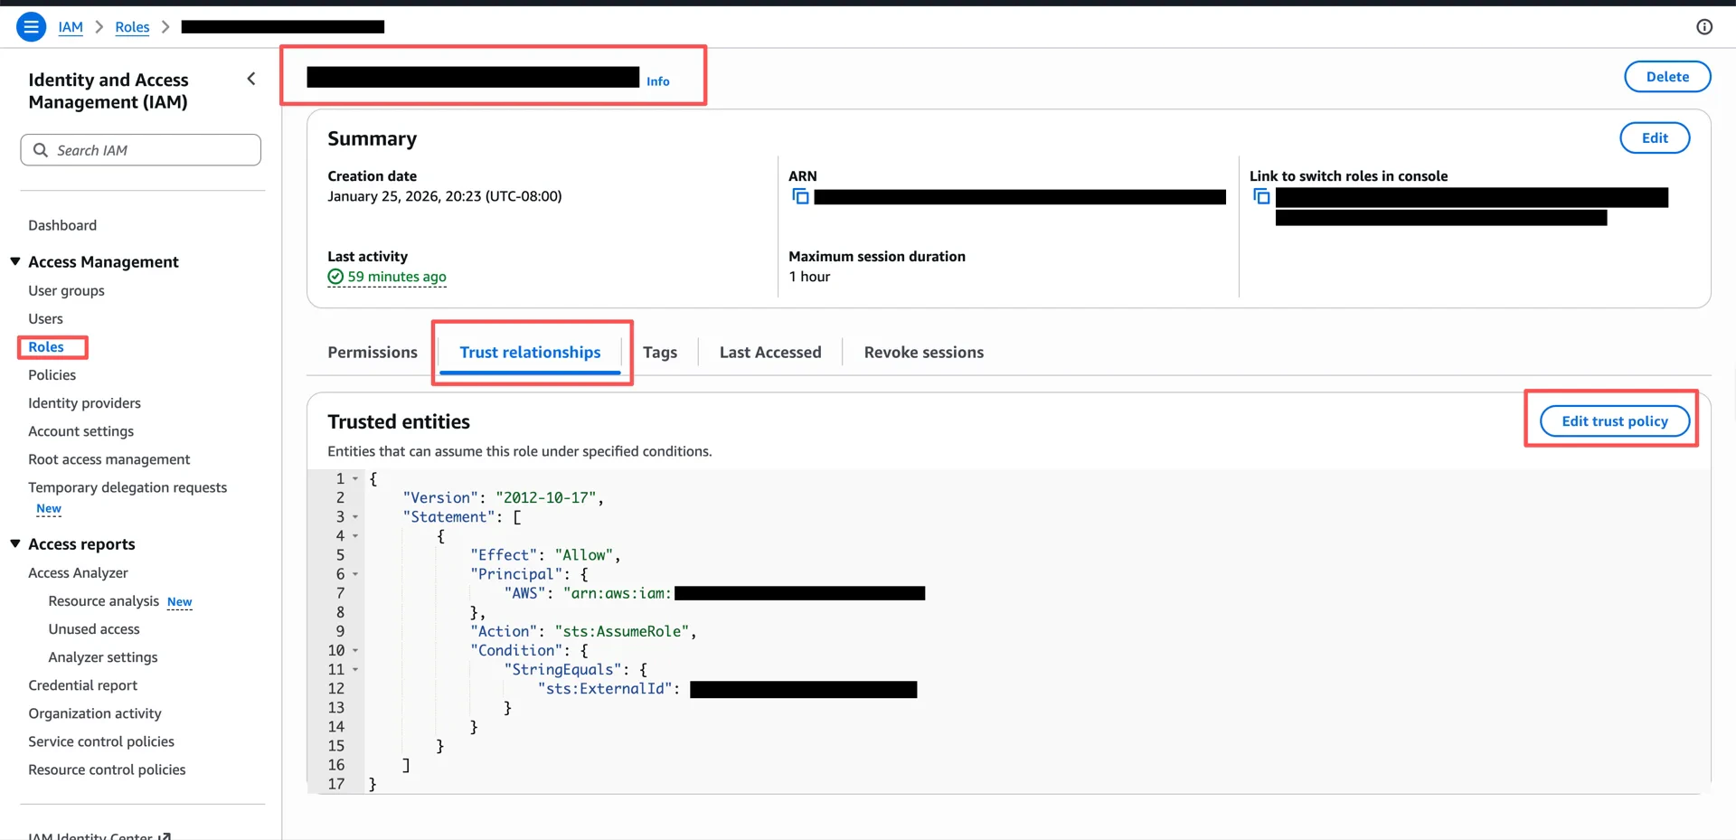Fold the Principal block at line 6

(355, 574)
